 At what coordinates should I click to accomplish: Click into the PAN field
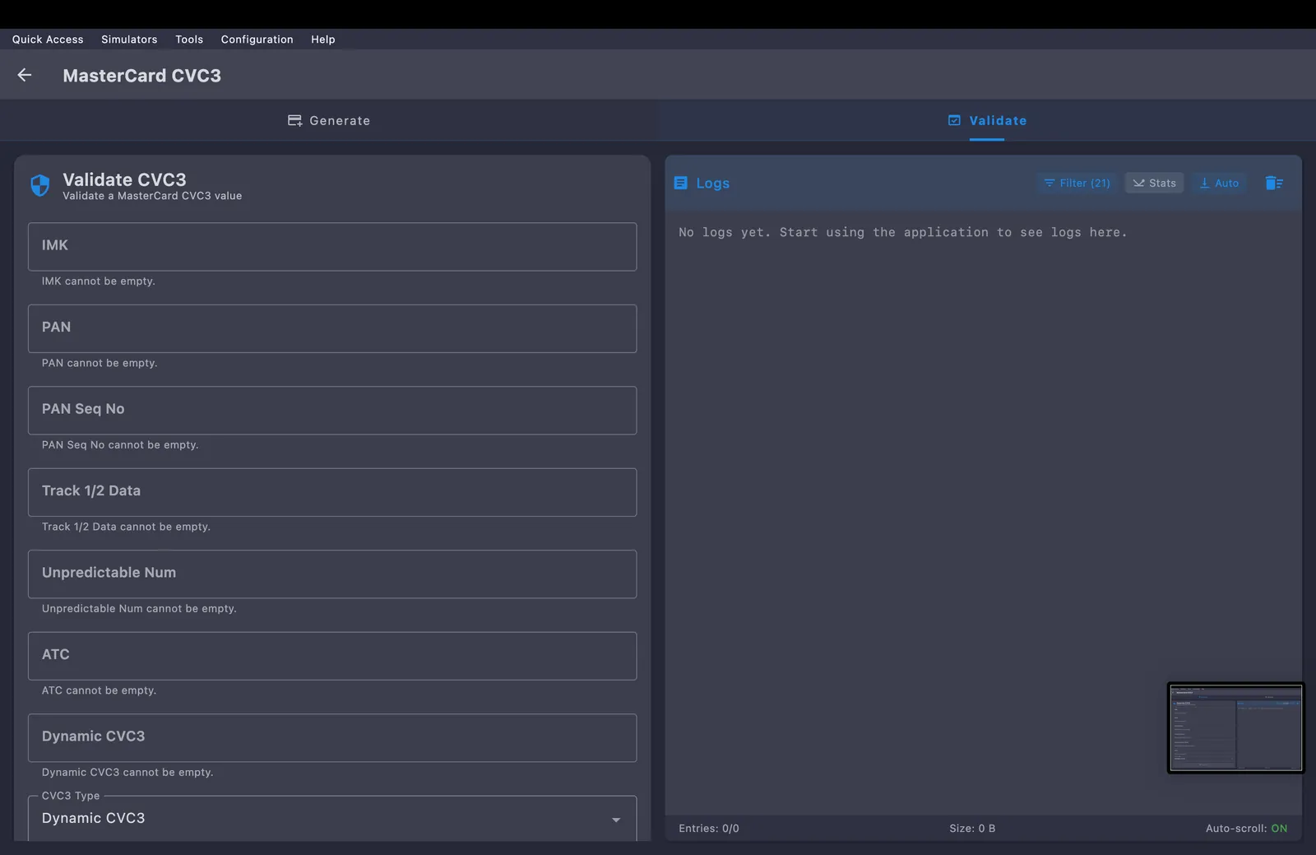click(332, 328)
